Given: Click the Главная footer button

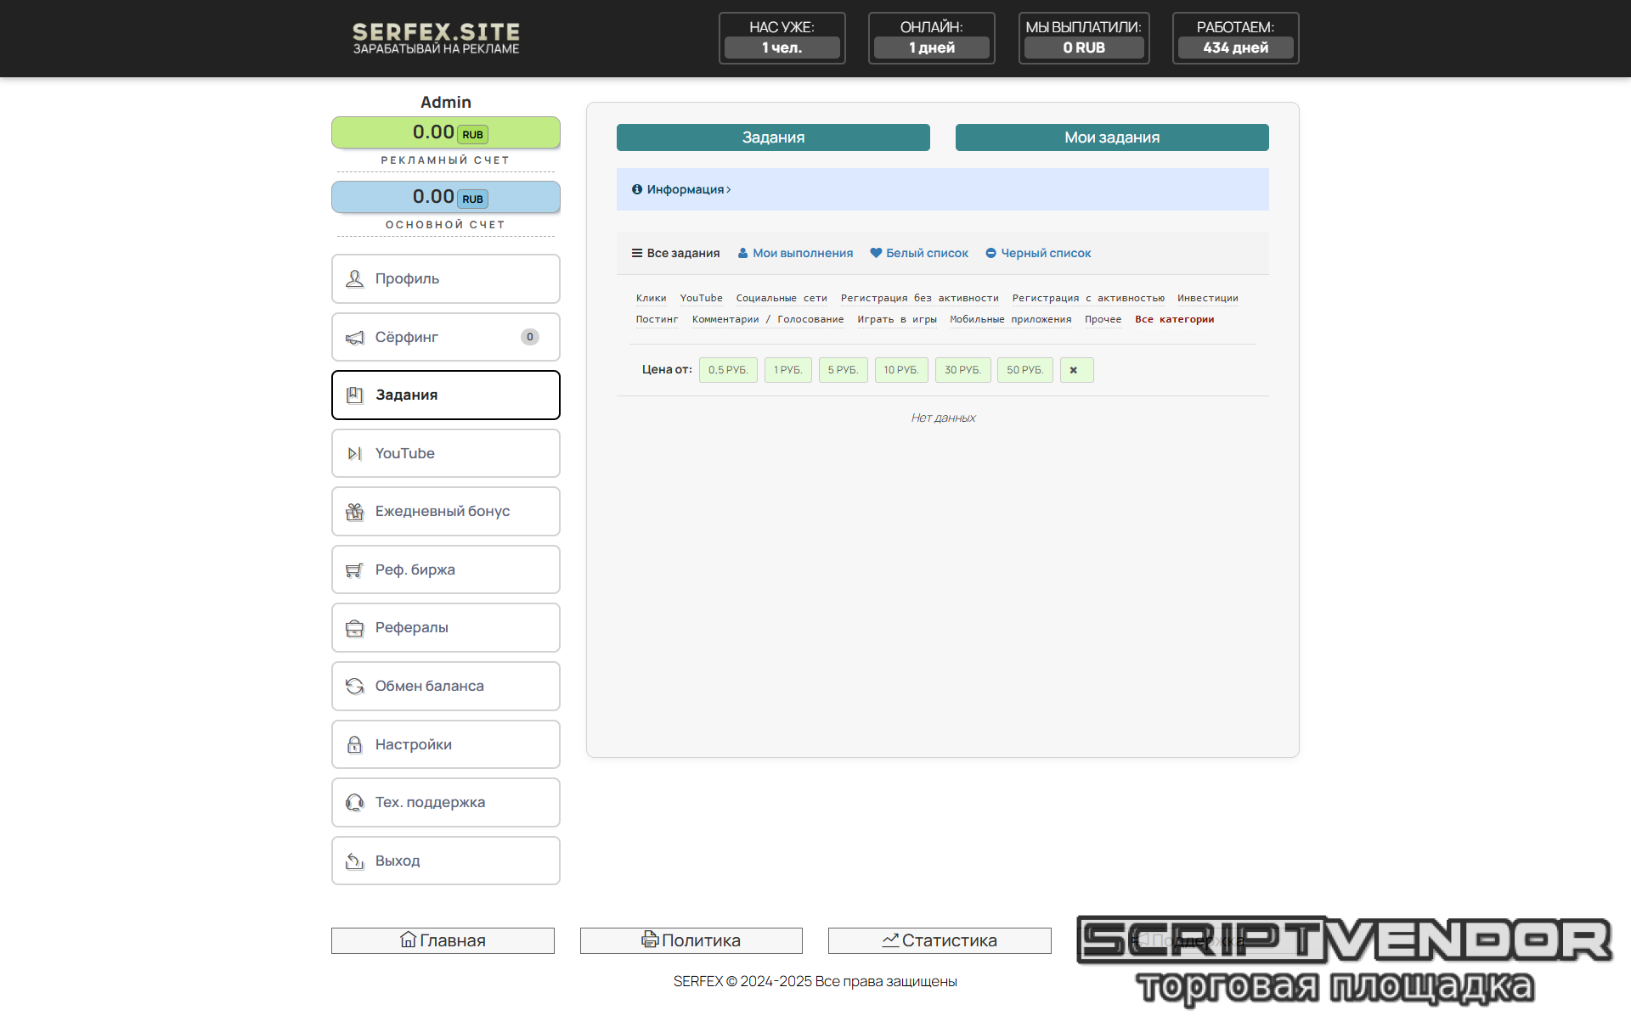Looking at the screenshot, I should (443, 940).
